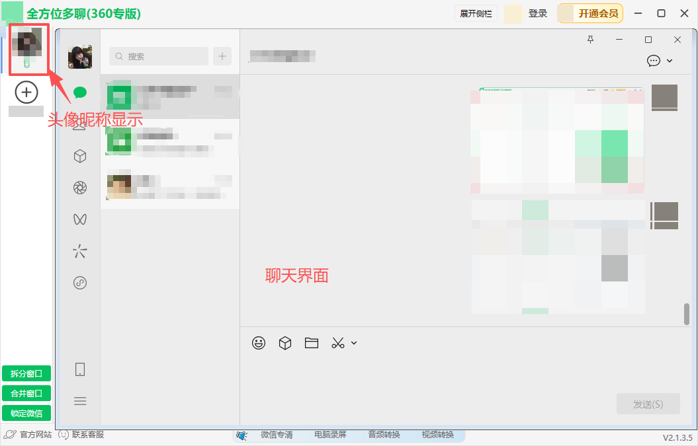Screen dimensions: 698x446
Task: Open the file folder icon in chat toolbar
Action: click(312, 343)
